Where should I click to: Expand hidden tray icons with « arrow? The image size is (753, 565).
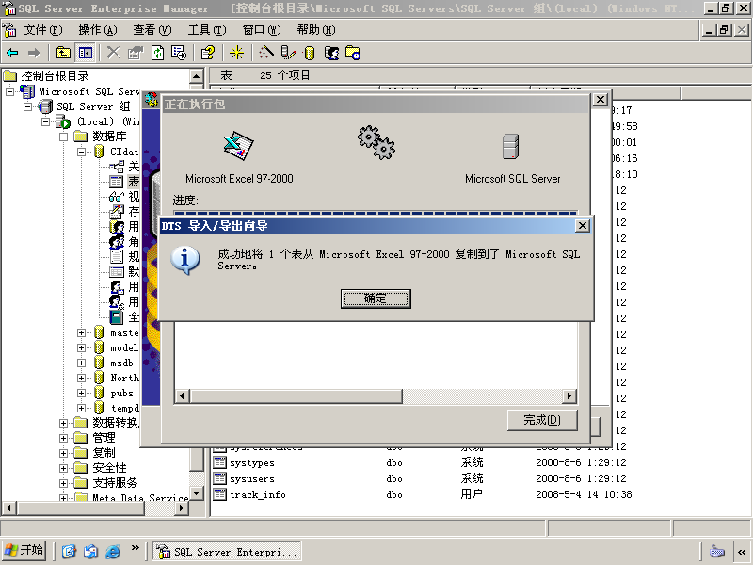click(x=742, y=552)
